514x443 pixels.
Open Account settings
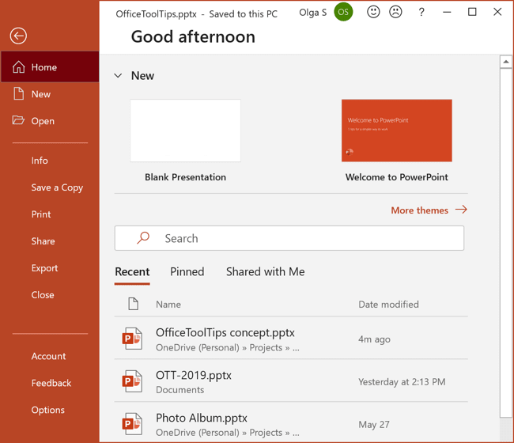48,356
